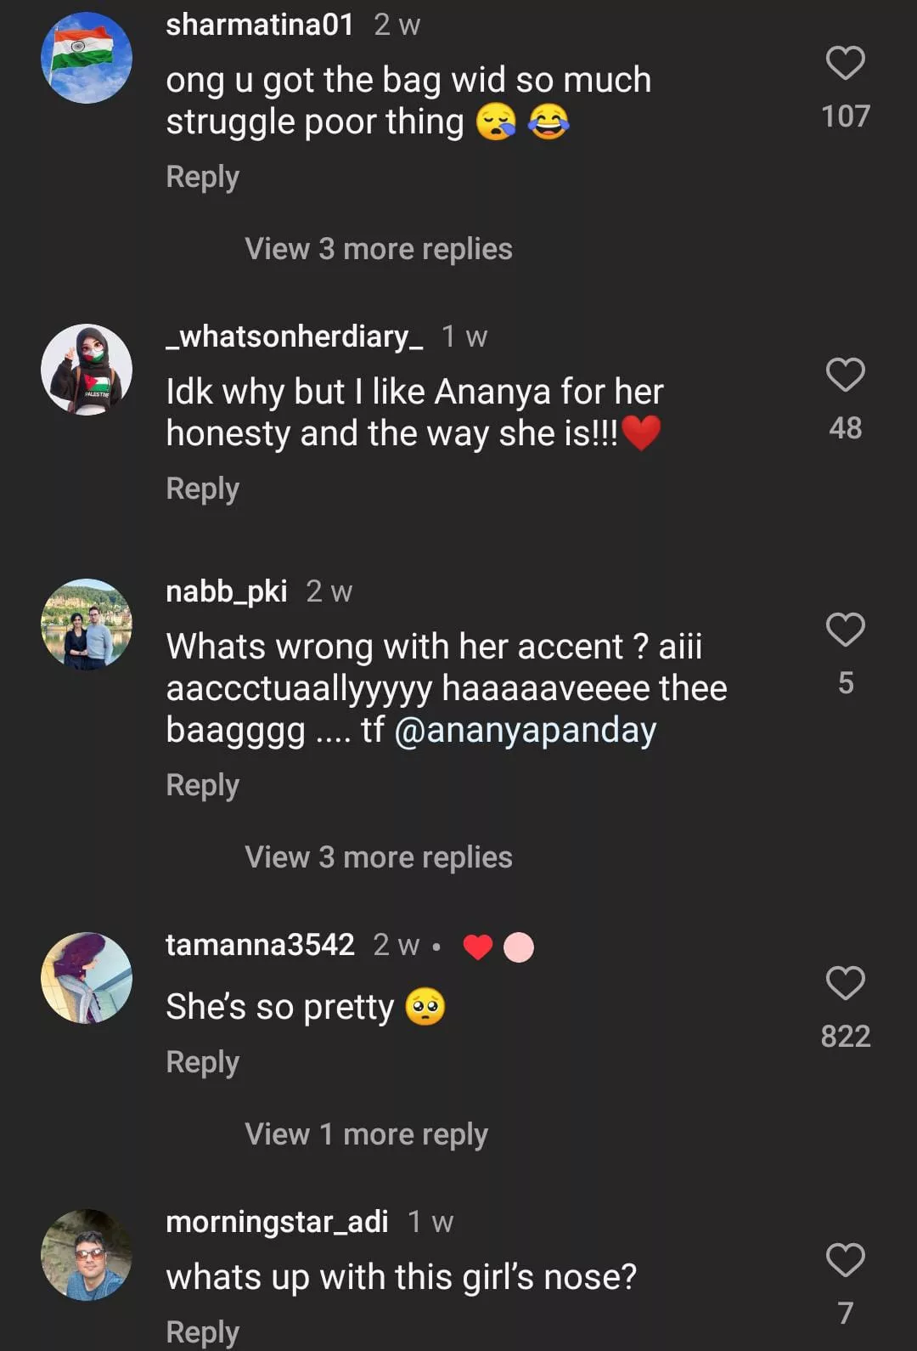Tap the red heart badge beside tamanna3542
917x1351 pixels.
tap(478, 947)
